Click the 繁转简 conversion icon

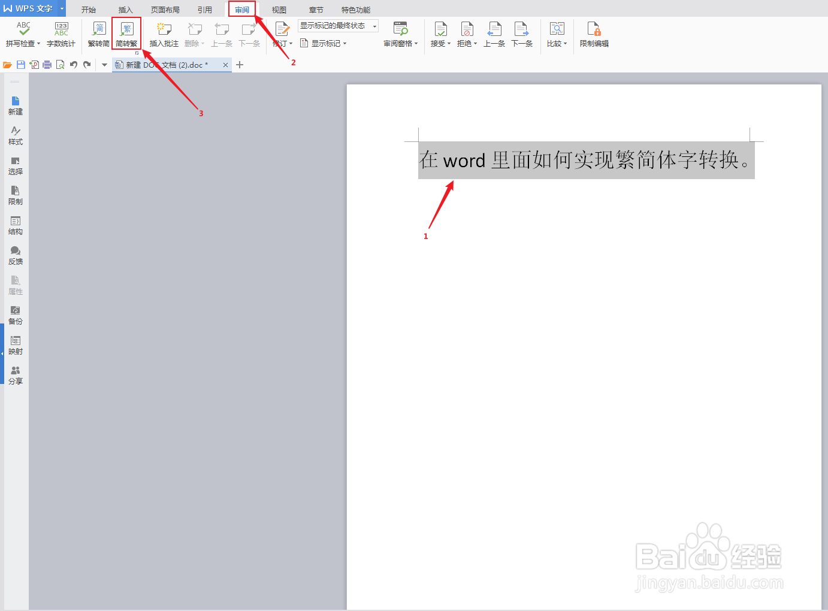tap(99, 28)
